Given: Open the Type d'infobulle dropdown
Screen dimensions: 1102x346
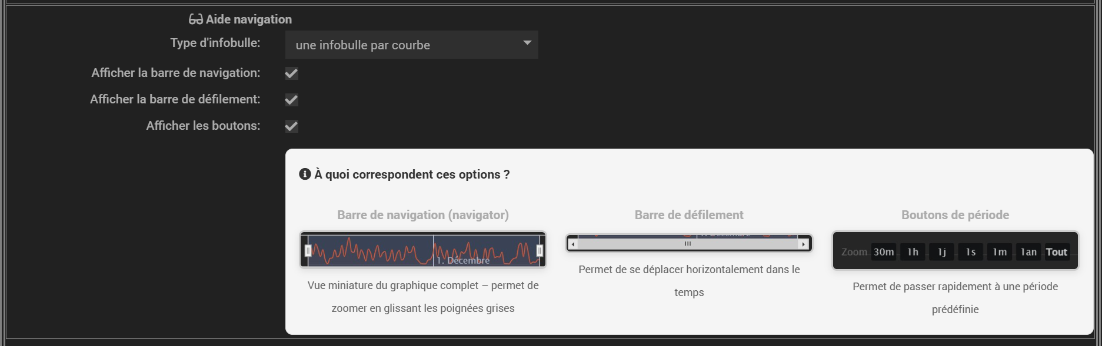Looking at the screenshot, I should [x=411, y=45].
